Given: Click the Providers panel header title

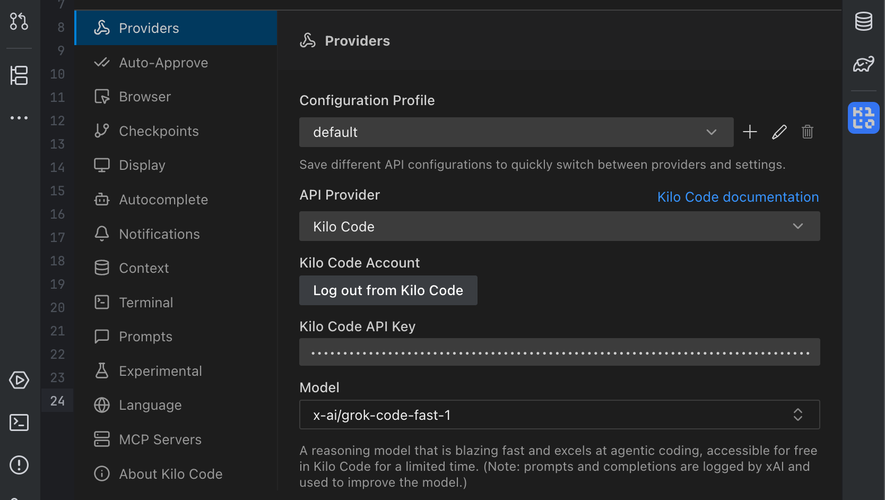Looking at the screenshot, I should (x=357, y=41).
